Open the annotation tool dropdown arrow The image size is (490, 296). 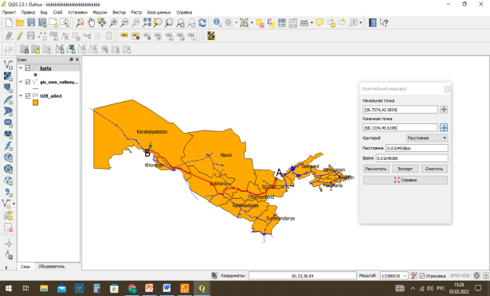click(x=361, y=23)
